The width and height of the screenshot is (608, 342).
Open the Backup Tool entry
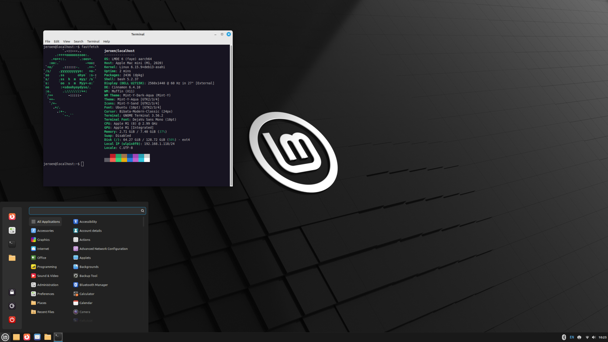point(88,276)
